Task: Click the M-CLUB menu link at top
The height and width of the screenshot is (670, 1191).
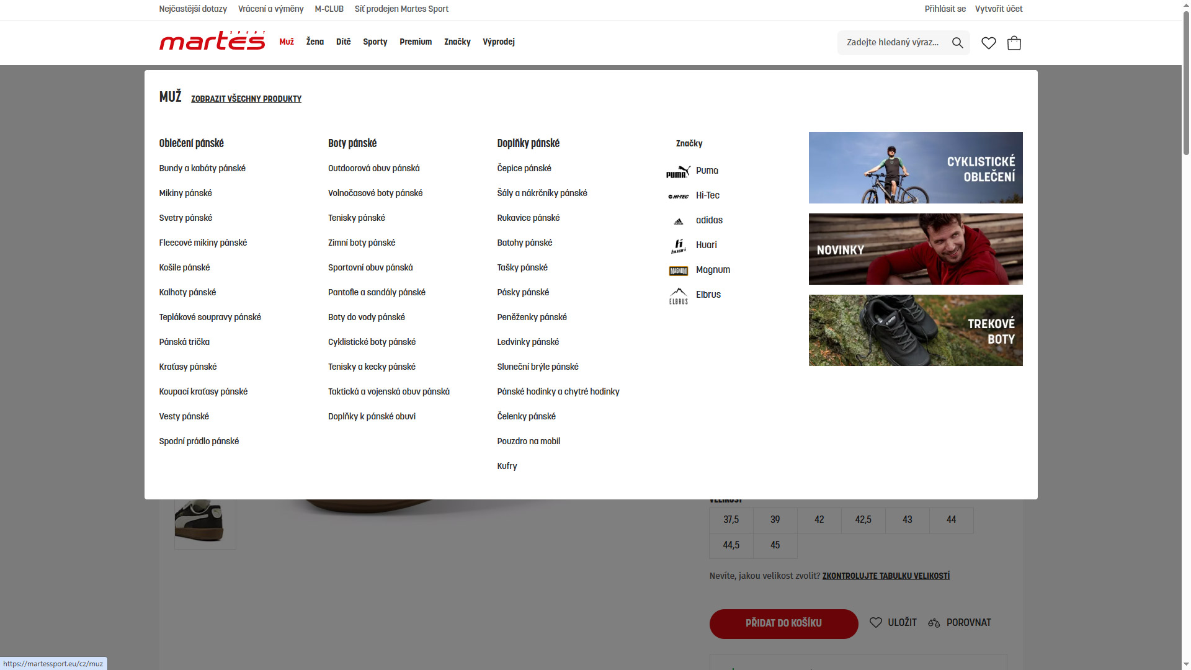Action: point(329,9)
